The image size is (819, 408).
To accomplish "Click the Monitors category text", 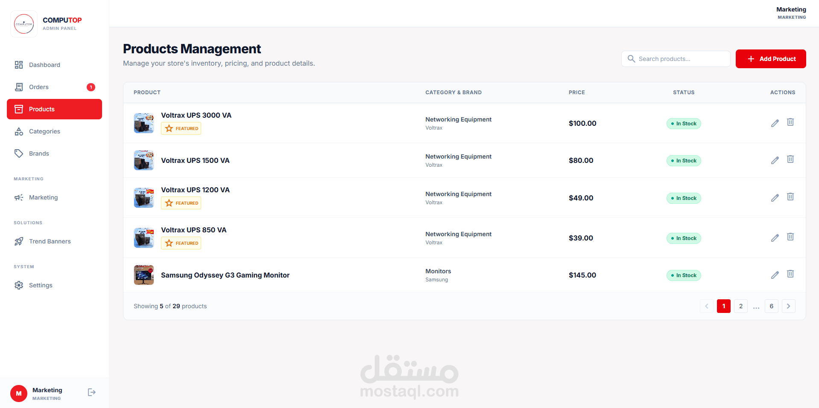I will coord(438,271).
